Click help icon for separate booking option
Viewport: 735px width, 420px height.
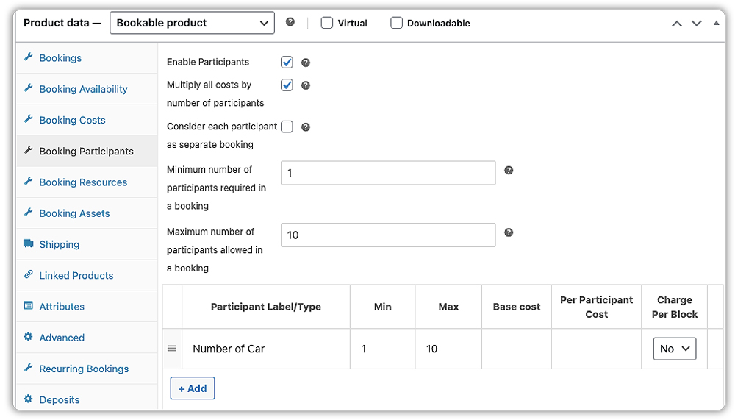tap(306, 127)
